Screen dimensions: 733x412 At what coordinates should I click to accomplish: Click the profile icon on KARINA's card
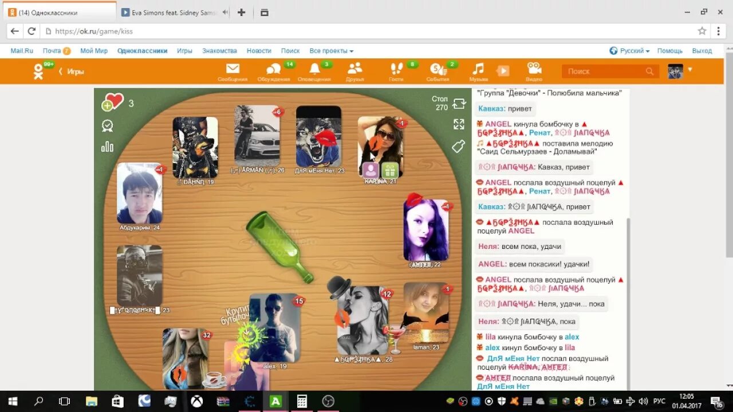[371, 170]
